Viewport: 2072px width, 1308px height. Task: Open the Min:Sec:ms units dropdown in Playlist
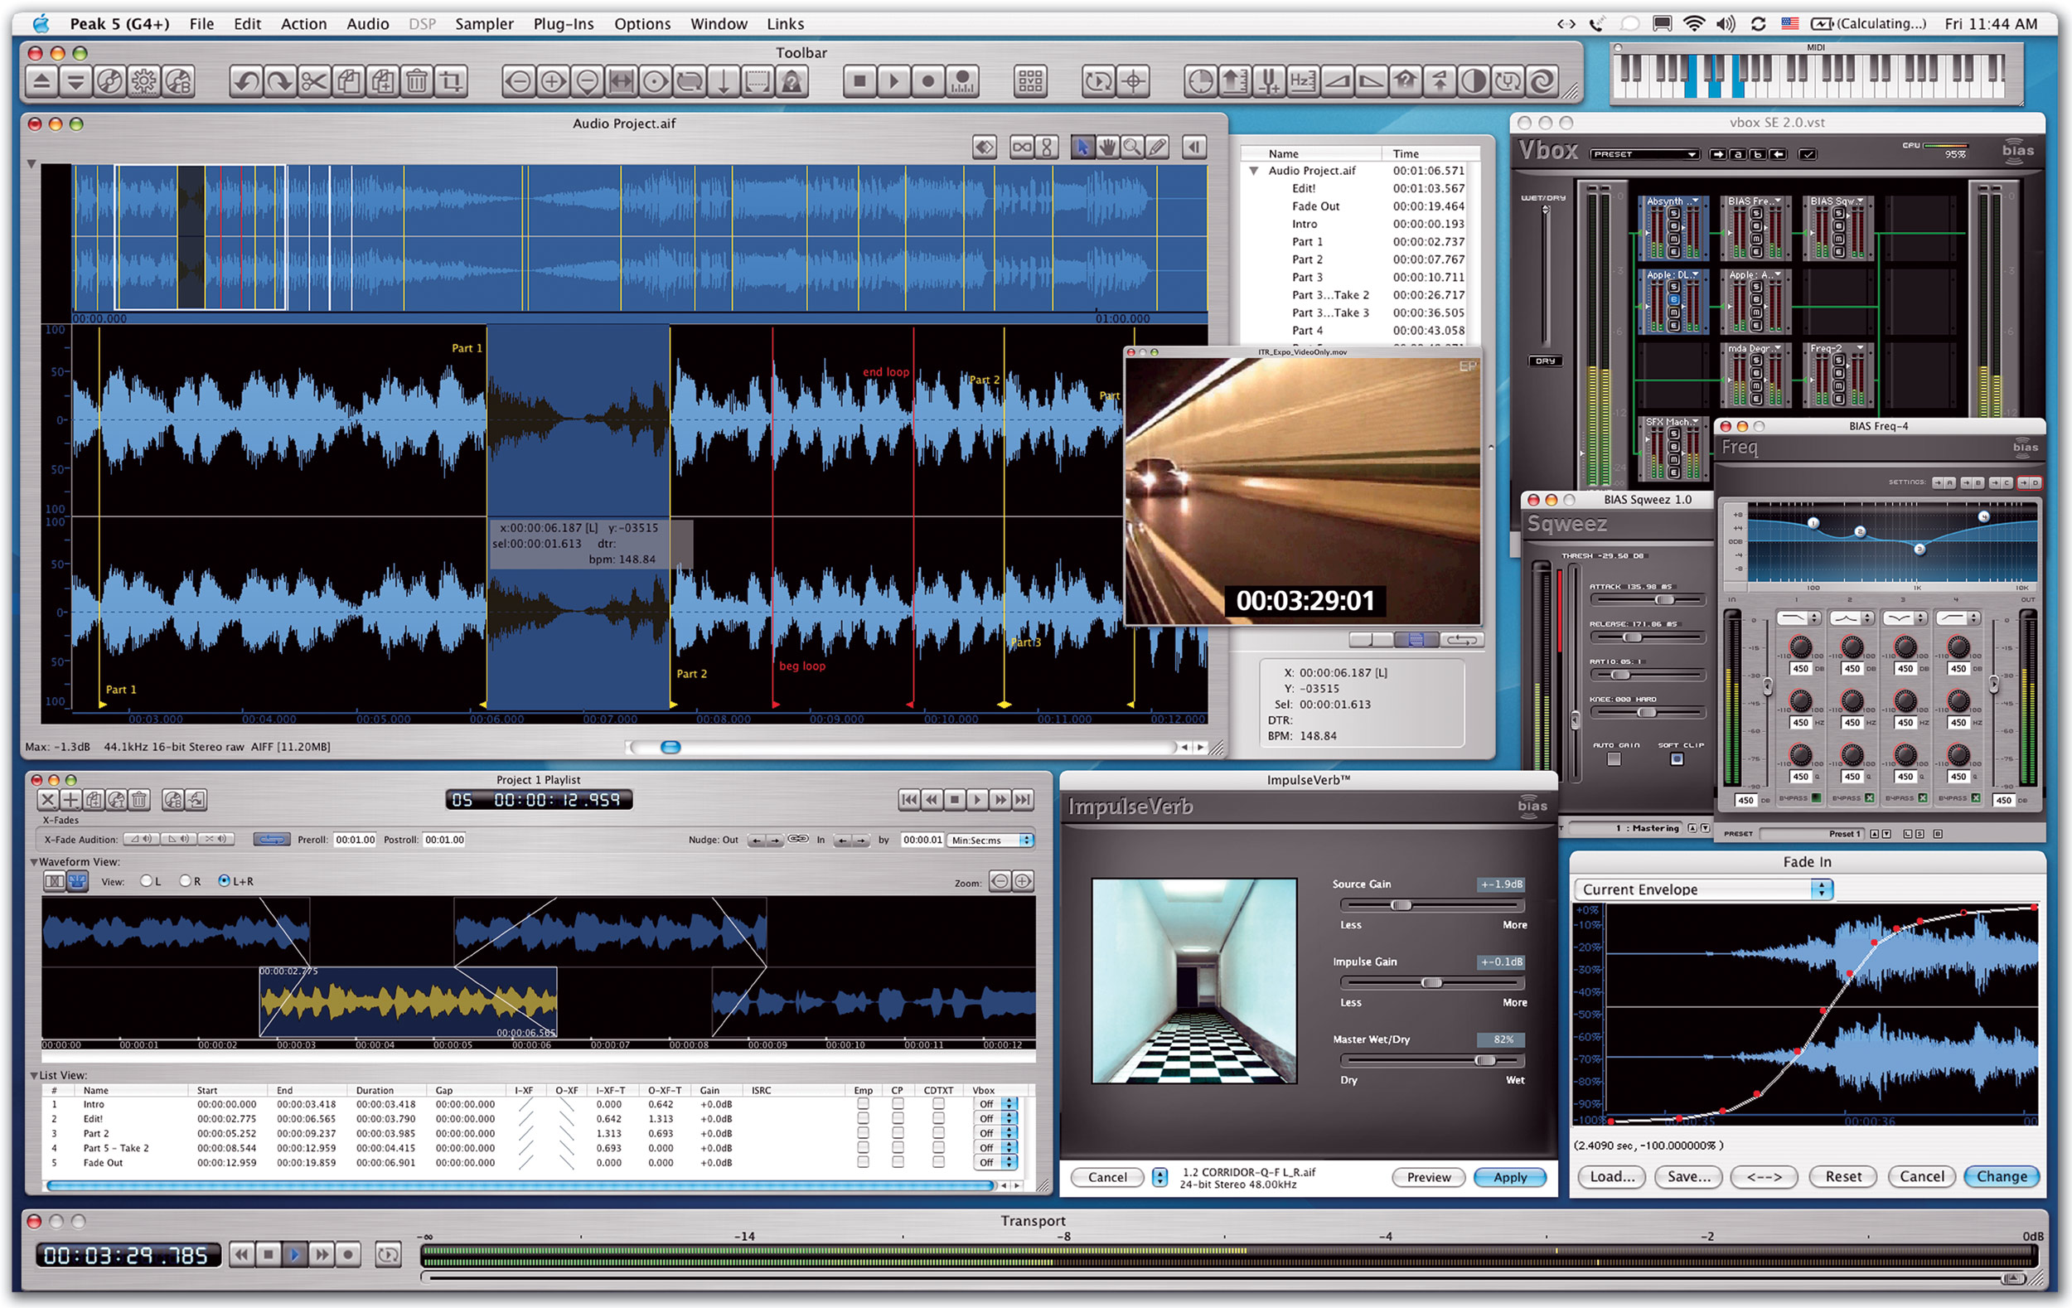[x=990, y=840]
